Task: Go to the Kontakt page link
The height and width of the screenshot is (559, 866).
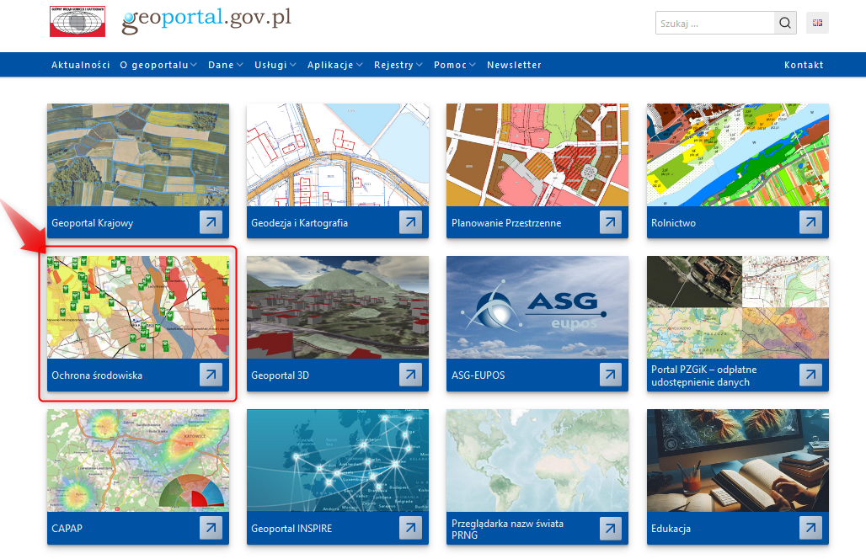Action: coord(804,65)
